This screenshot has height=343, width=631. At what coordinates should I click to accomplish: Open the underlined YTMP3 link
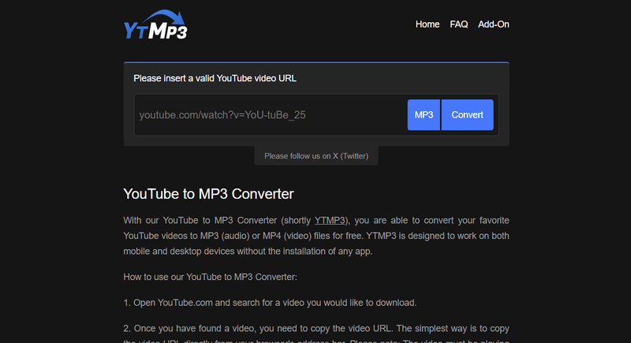point(330,220)
